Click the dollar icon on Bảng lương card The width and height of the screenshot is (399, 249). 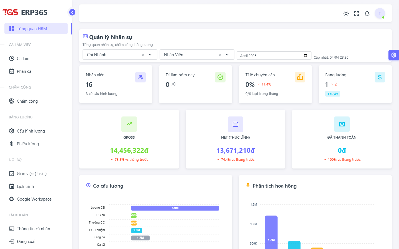(380, 77)
